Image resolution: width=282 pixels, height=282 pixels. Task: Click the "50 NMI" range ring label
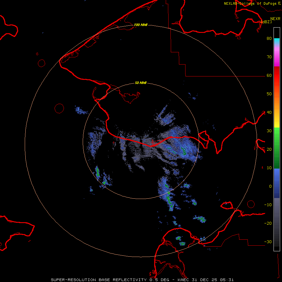click(141, 83)
